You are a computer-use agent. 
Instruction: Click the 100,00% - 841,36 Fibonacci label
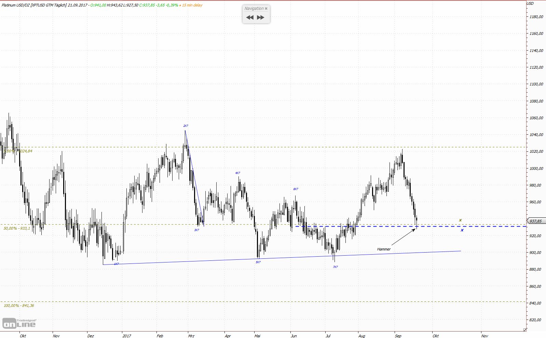tap(19, 306)
